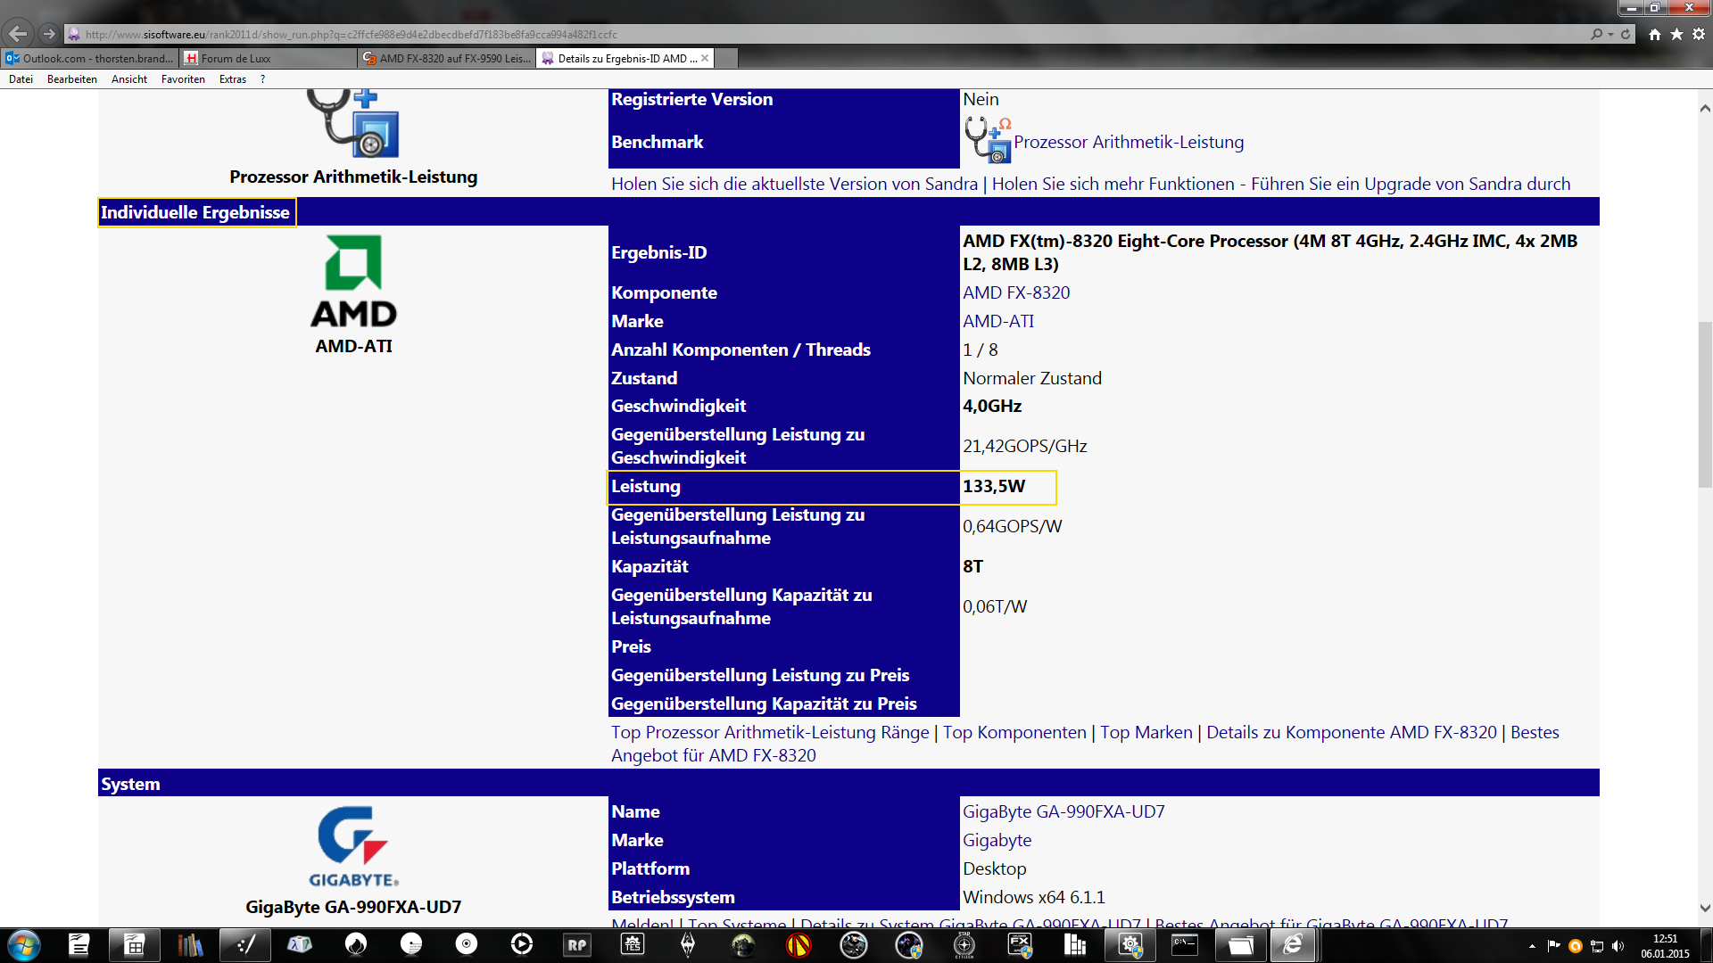Screen dimensions: 1713x963
Task: Open the AMD-ATI brand link
Action: 998,321
